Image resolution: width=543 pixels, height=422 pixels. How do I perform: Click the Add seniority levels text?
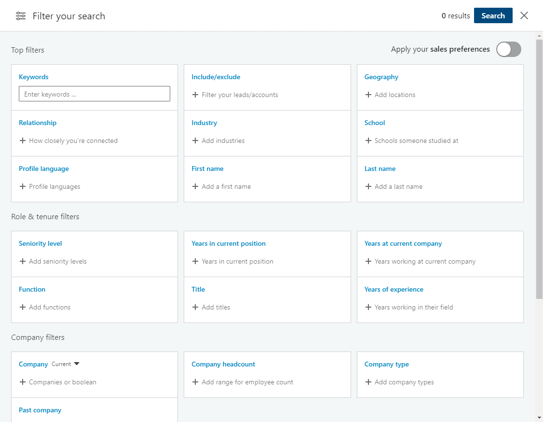click(57, 261)
